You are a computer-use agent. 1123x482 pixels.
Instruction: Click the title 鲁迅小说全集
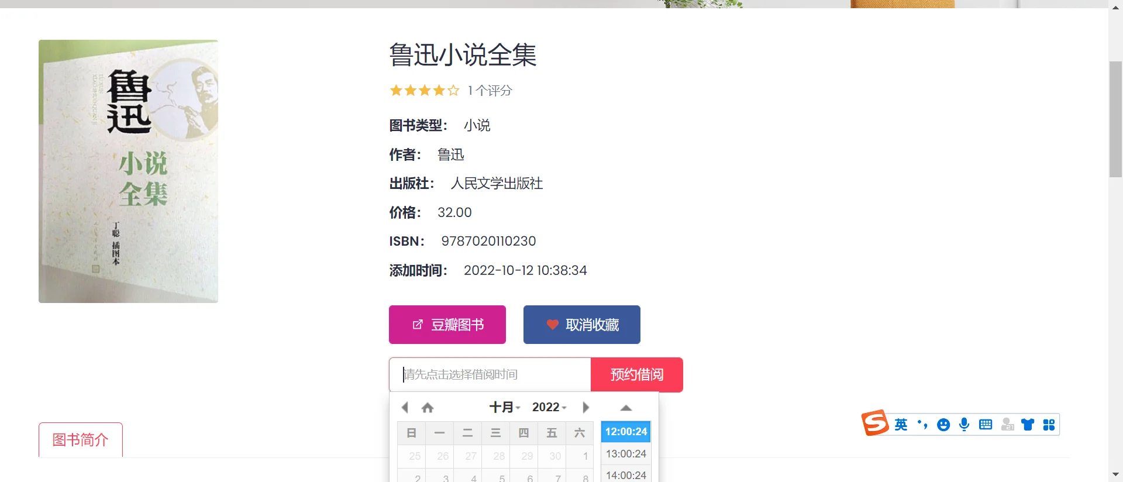coord(463,55)
